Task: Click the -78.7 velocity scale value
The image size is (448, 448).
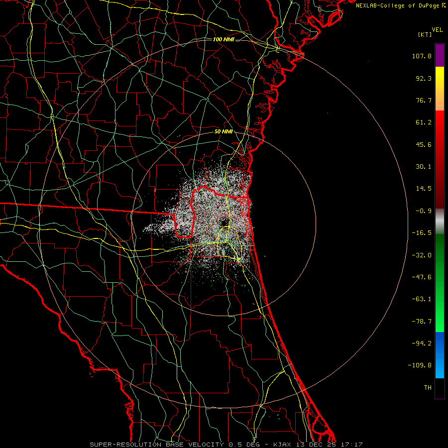Action: pos(422,322)
